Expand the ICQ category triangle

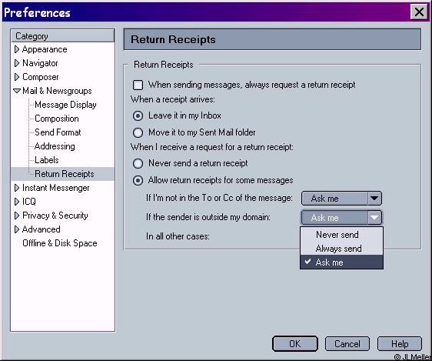click(x=17, y=202)
